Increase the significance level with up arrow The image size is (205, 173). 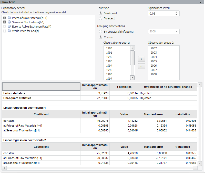click(x=176, y=12)
